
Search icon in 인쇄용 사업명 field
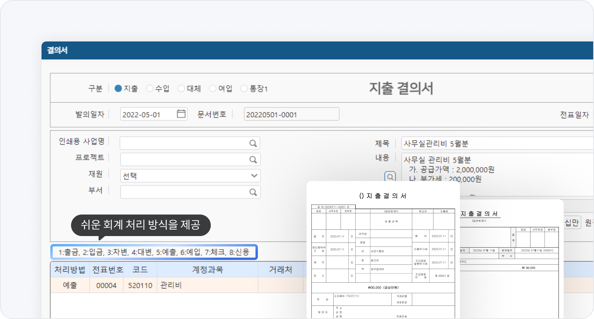point(253,143)
